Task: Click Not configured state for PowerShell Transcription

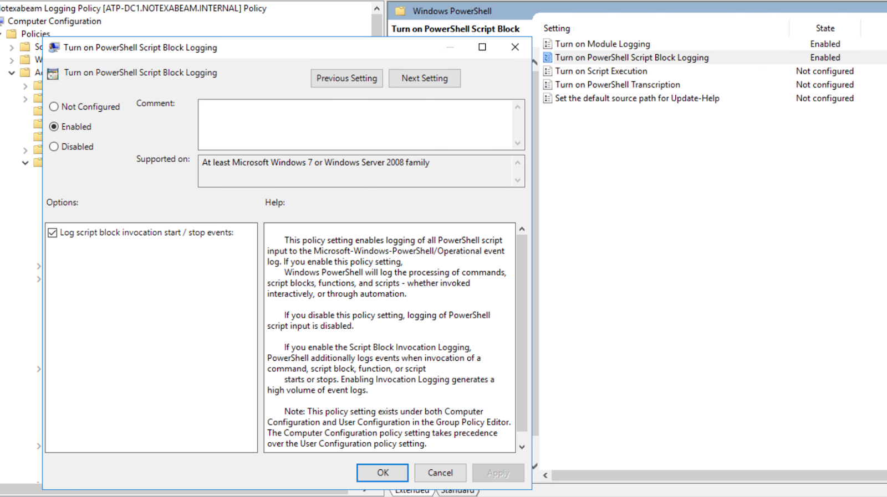Action: [x=825, y=85]
